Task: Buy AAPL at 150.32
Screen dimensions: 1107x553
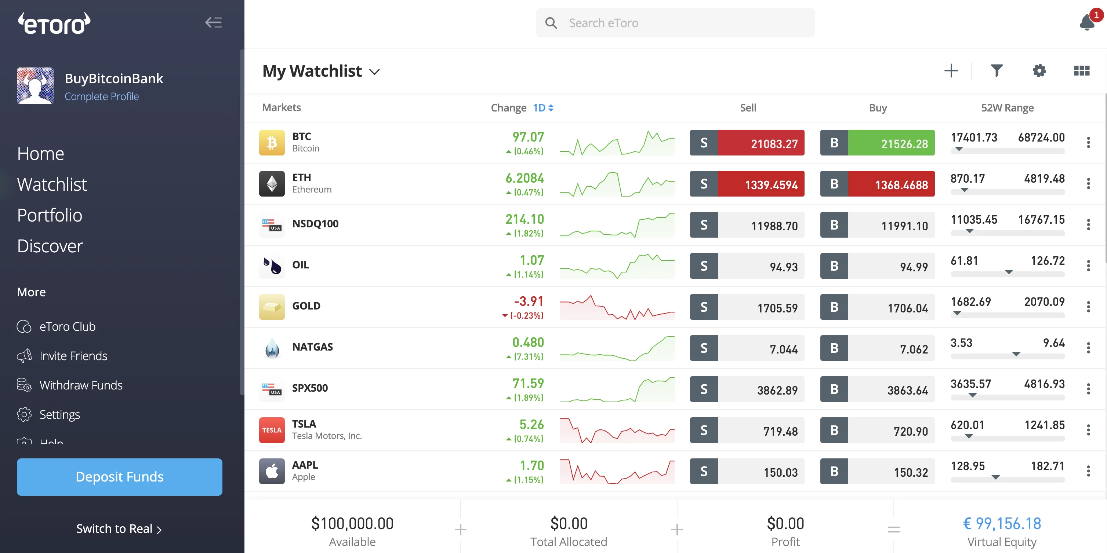Action: tap(878, 472)
